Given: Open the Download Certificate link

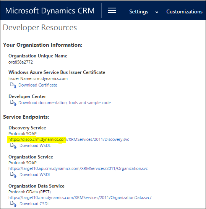Looking at the screenshot, I should pos(38,85).
